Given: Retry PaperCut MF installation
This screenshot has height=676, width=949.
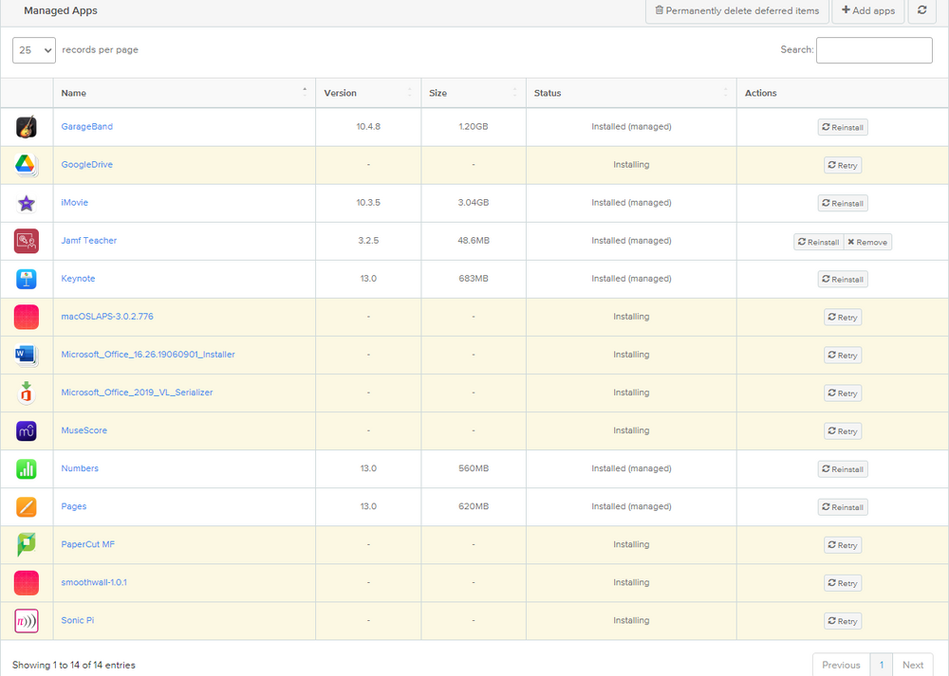Looking at the screenshot, I should [843, 545].
